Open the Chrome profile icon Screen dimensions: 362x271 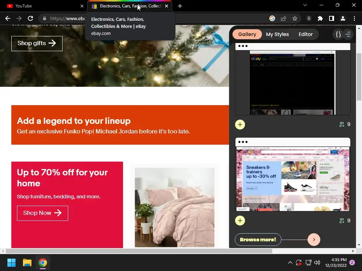(x=343, y=18)
